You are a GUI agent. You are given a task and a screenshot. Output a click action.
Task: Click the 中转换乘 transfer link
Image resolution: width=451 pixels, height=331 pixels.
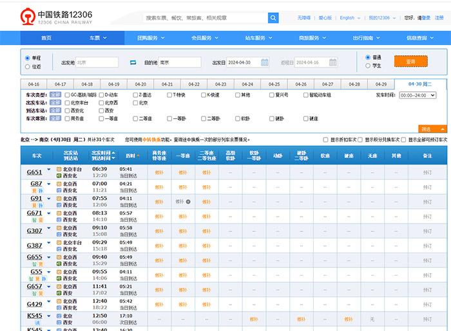151,139
